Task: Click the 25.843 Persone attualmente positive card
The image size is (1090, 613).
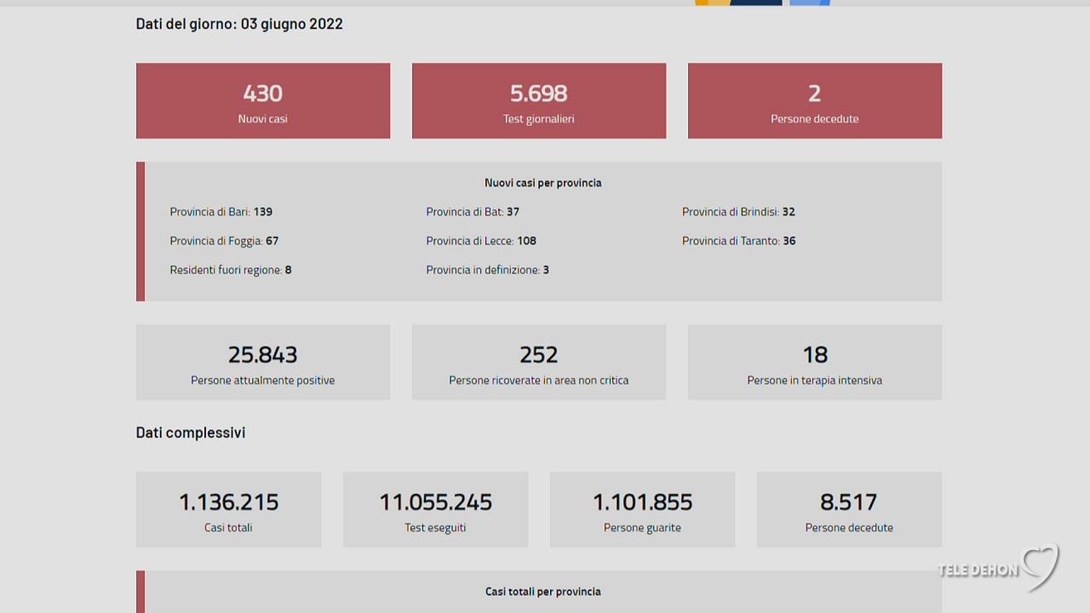Action: pyautogui.click(x=263, y=362)
